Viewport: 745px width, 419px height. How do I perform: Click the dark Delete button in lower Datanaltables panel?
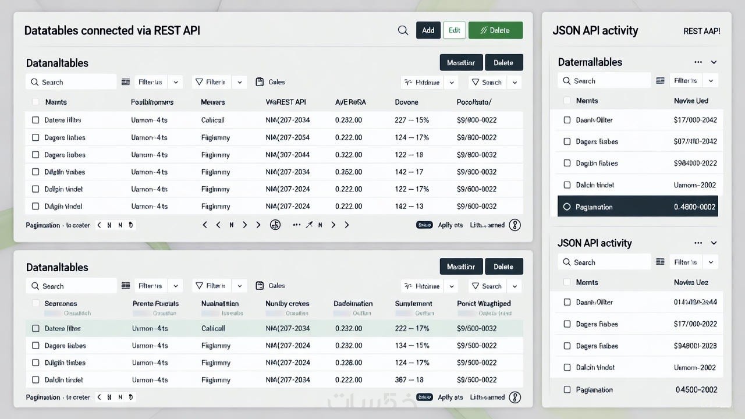tap(504, 267)
